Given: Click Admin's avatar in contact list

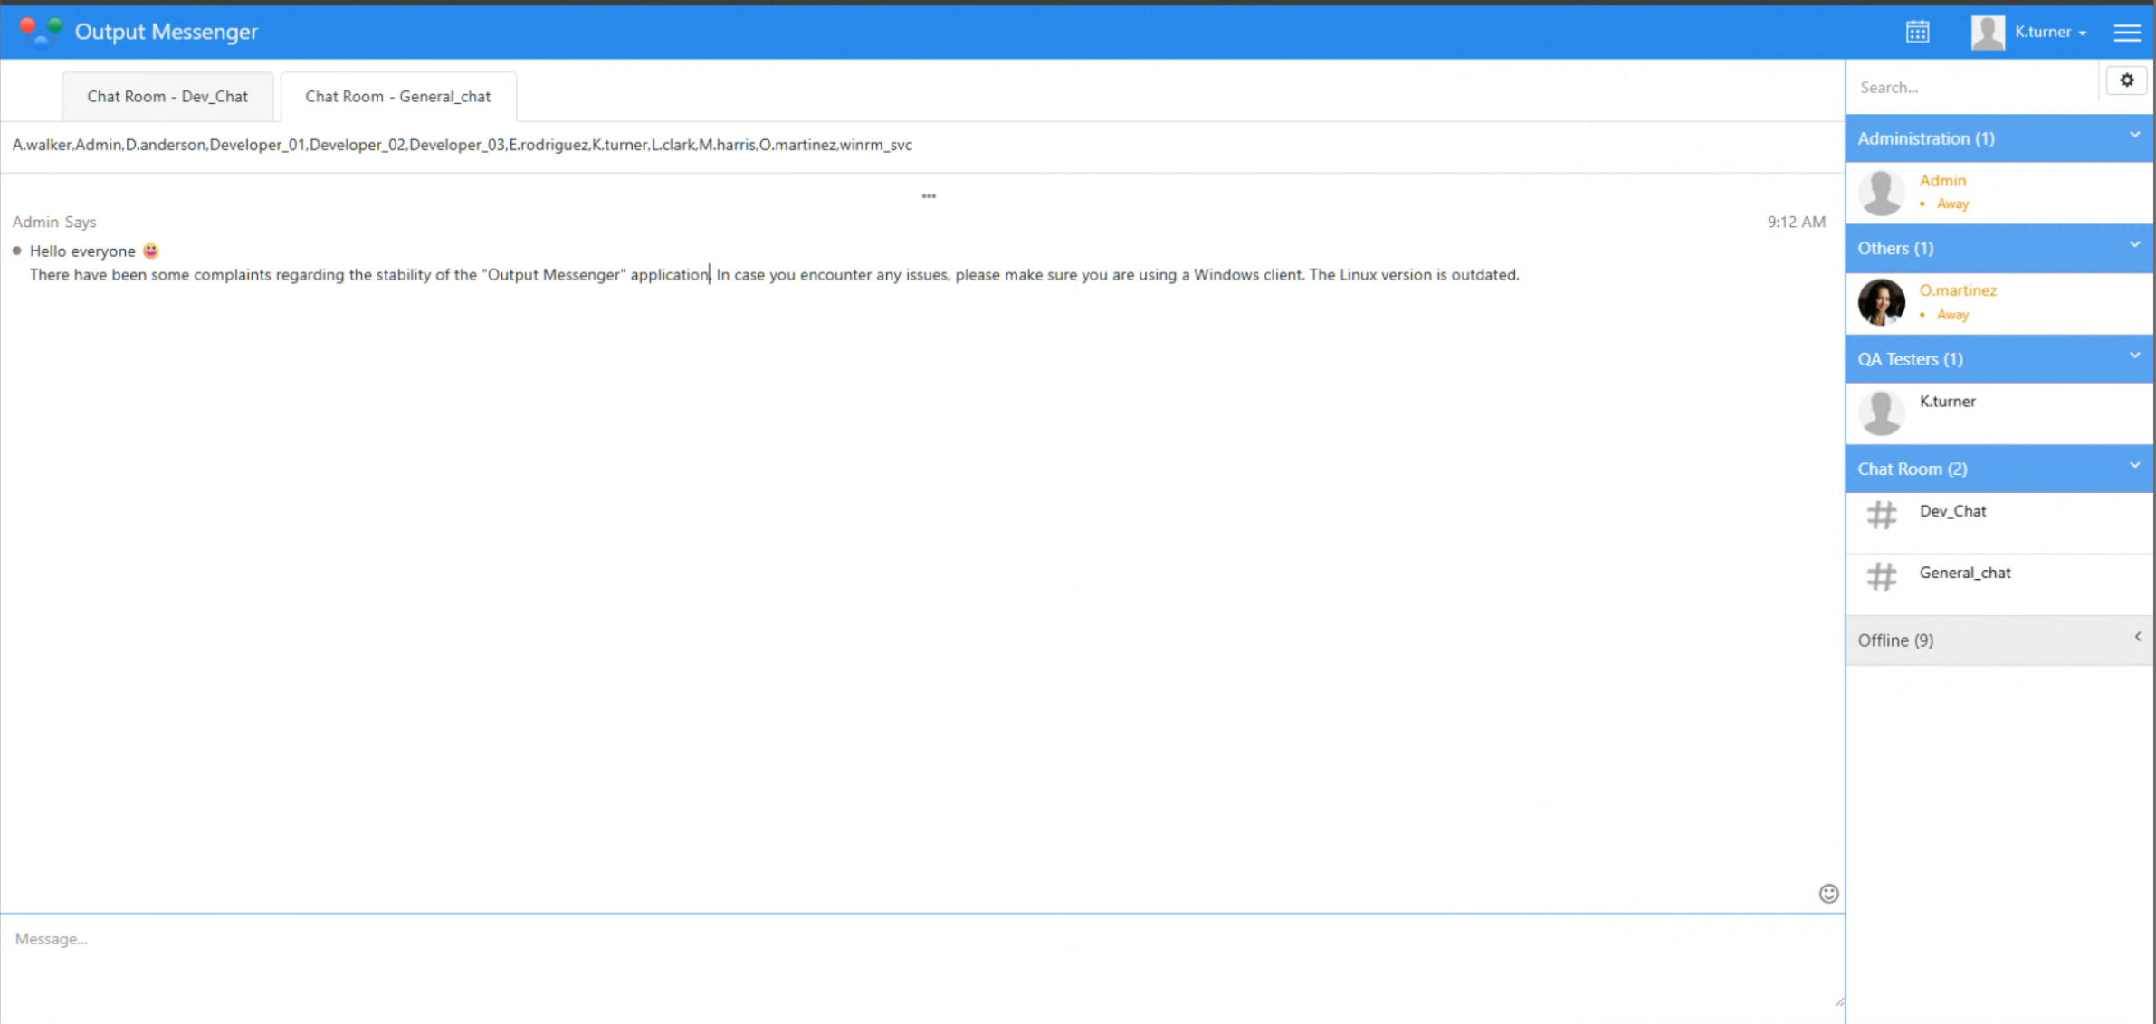Looking at the screenshot, I should pos(1881,192).
